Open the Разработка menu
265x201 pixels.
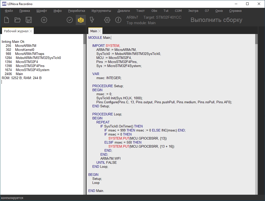point(77,11)
